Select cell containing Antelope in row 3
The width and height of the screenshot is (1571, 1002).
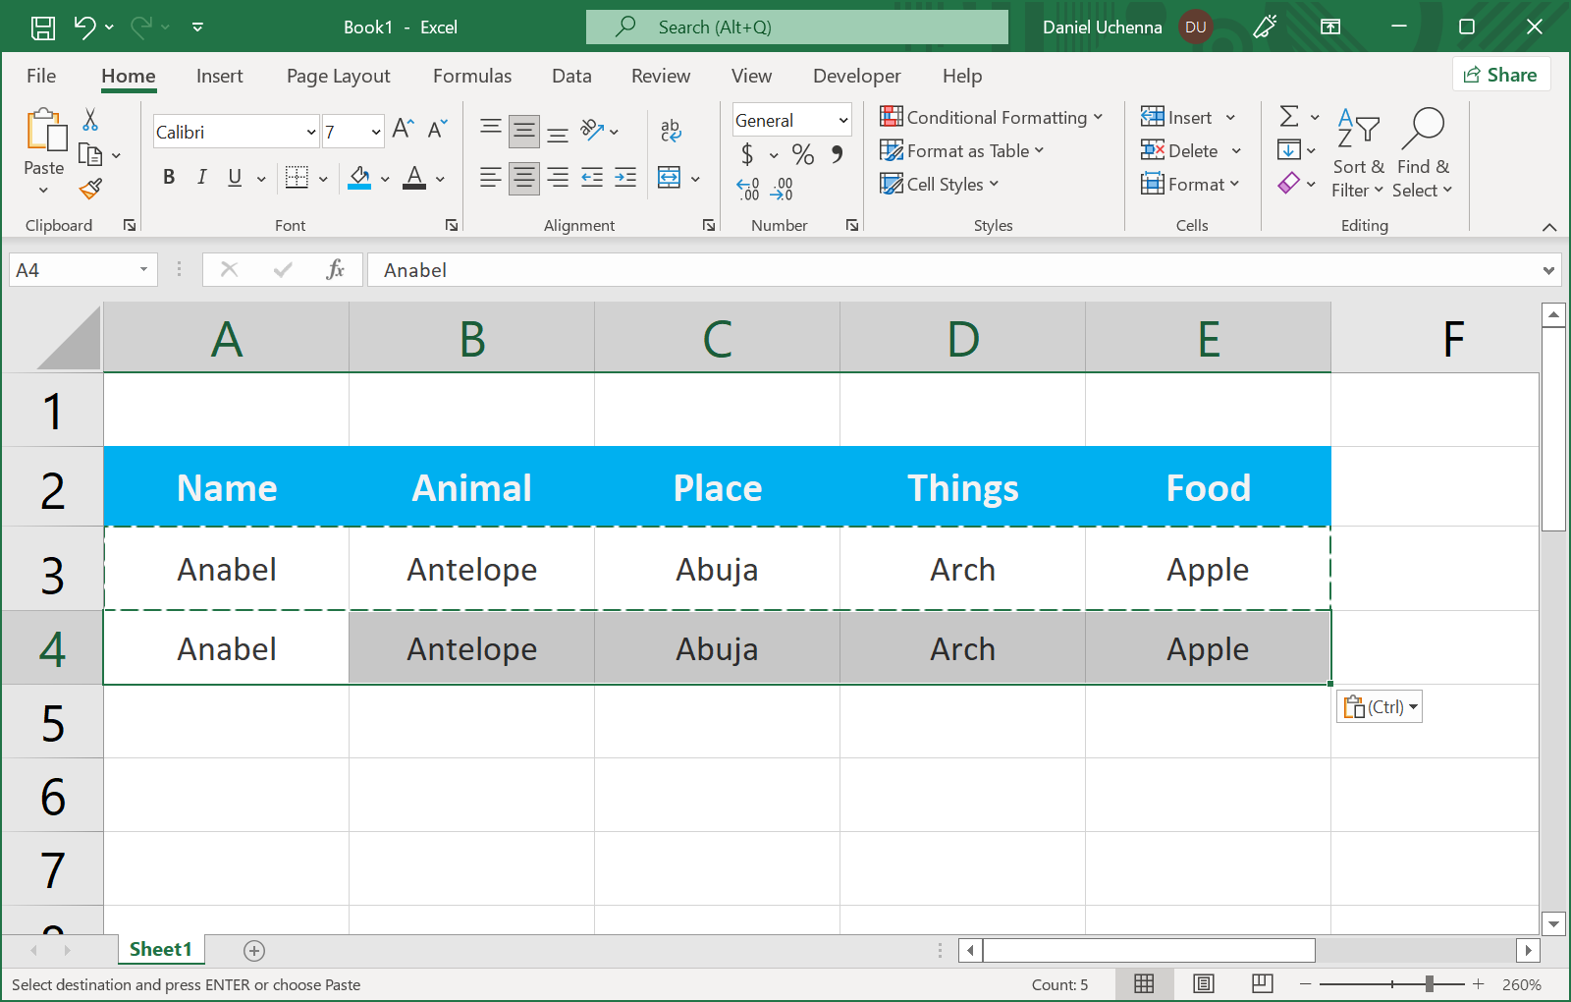471,570
